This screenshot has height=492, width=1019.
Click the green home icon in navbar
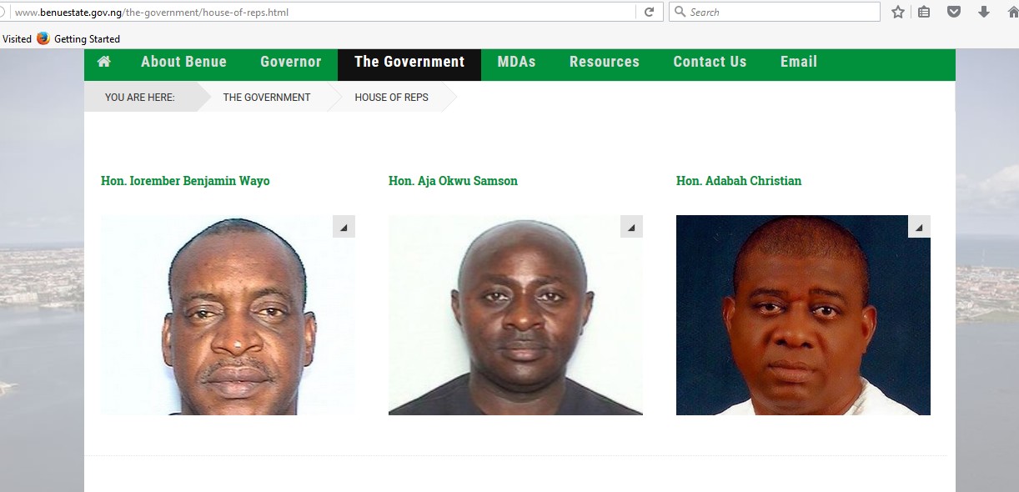pyautogui.click(x=104, y=62)
